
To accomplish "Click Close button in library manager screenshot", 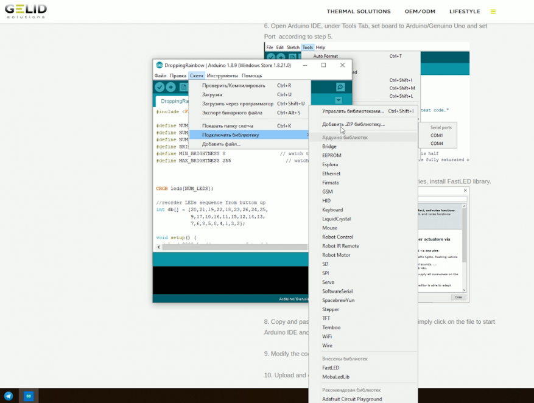I will pyautogui.click(x=458, y=297).
